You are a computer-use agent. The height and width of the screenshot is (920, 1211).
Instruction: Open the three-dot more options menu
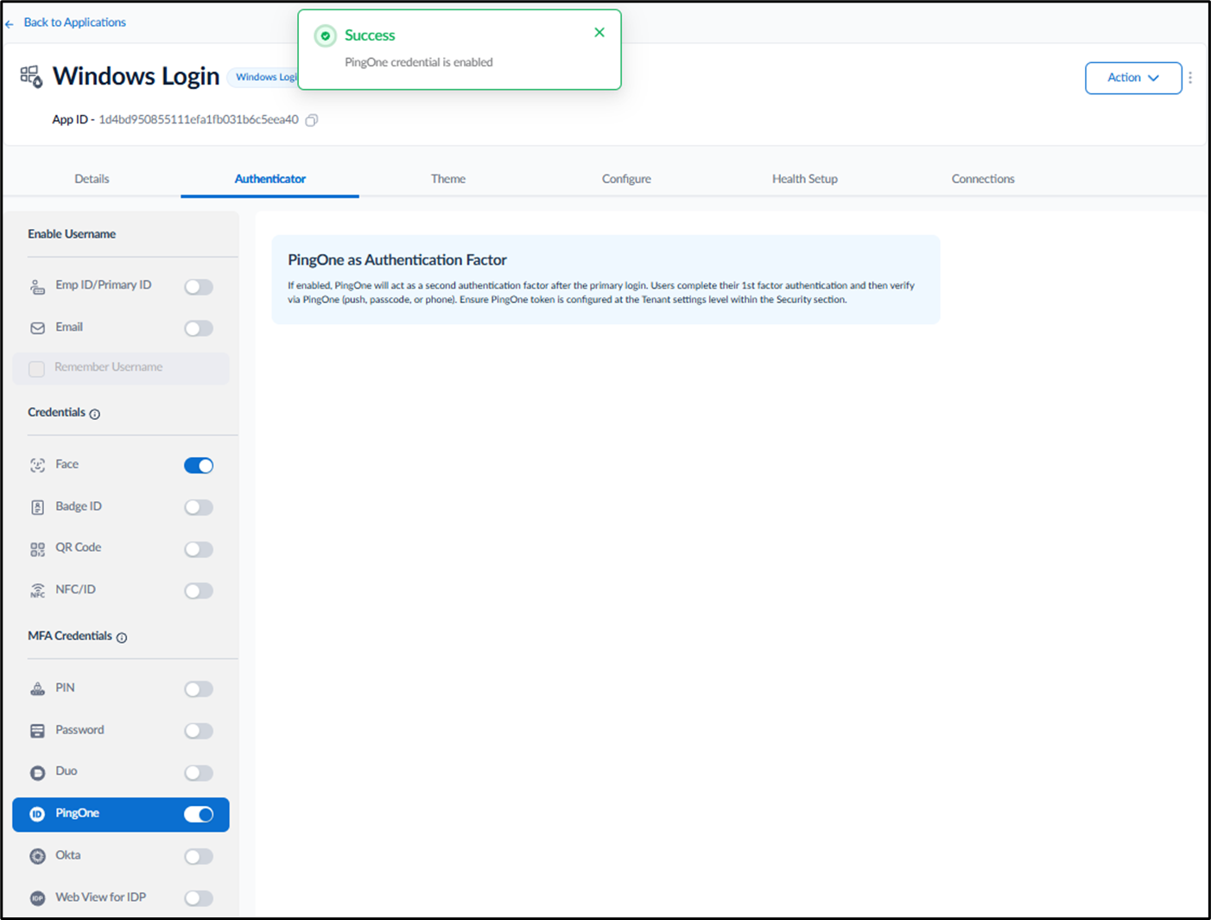click(x=1190, y=78)
